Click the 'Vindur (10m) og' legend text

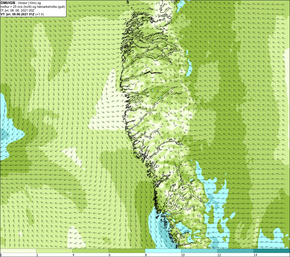coord(30,3)
